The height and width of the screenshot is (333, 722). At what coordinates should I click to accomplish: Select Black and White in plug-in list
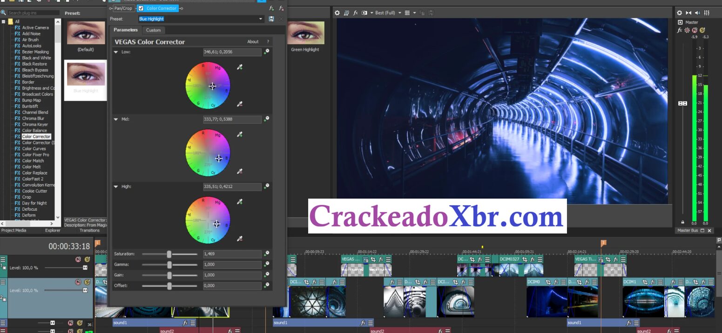pyautogui.click(x=37, y=58)
